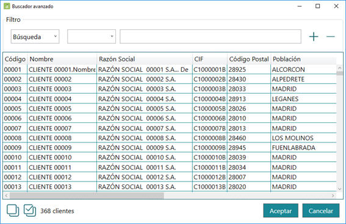Open the empty condition dropdown
Screen dimensions: 346x224
(92, 37)
